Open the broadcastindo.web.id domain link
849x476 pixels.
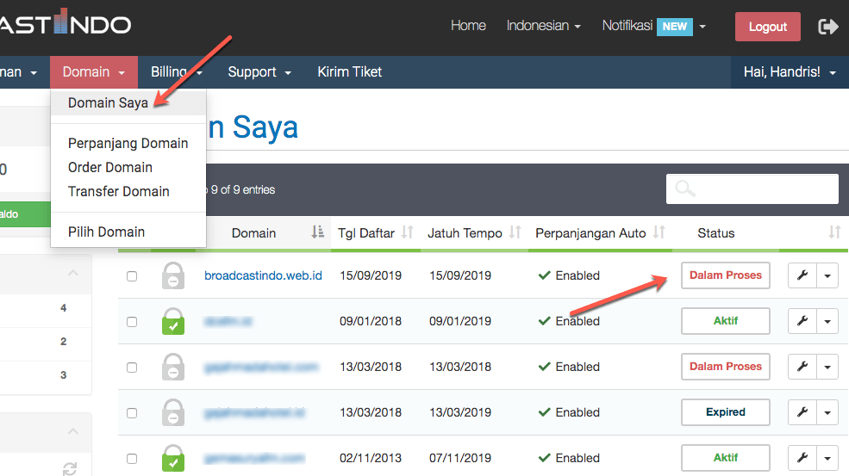[263, 275]
